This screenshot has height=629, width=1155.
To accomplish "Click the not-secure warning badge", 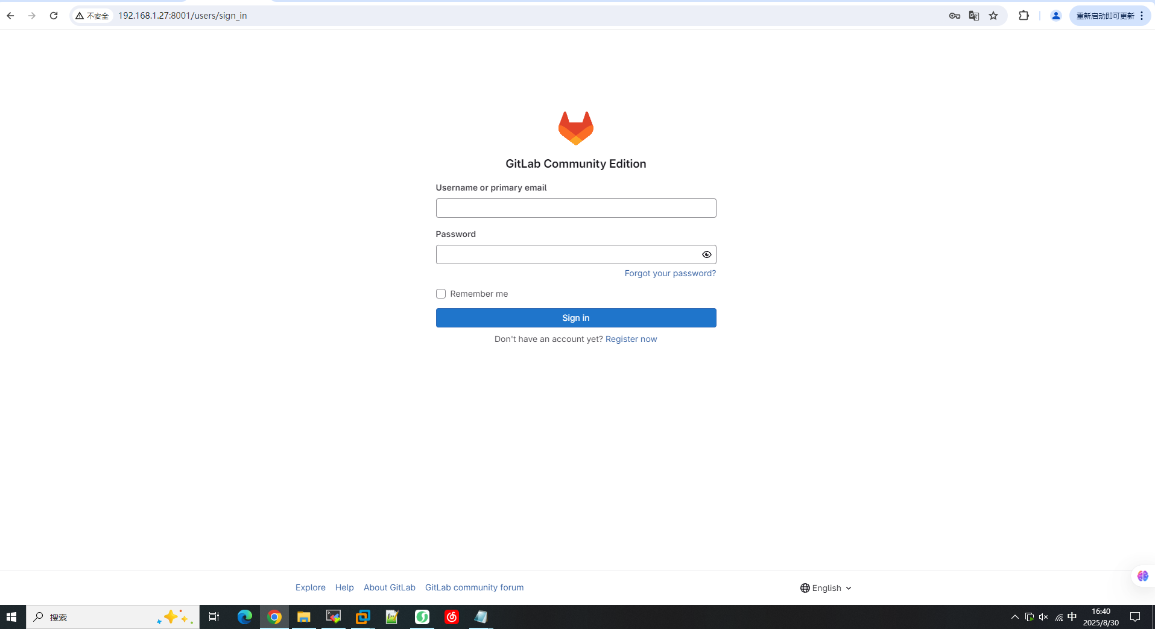I will coord(92,16).
